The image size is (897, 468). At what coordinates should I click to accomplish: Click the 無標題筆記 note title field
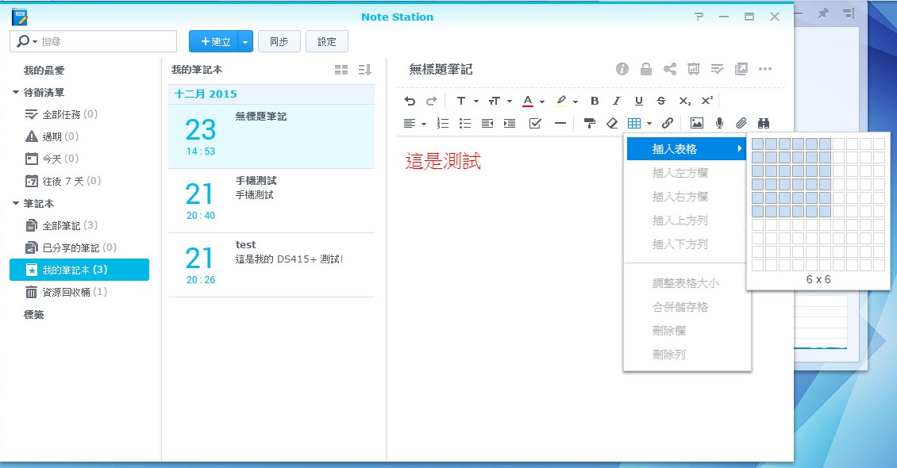point(441,70)
